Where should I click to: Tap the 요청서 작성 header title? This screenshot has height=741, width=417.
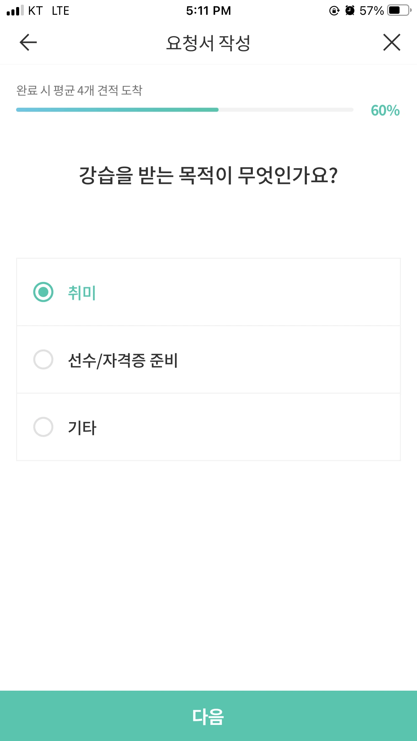(208, 43)
